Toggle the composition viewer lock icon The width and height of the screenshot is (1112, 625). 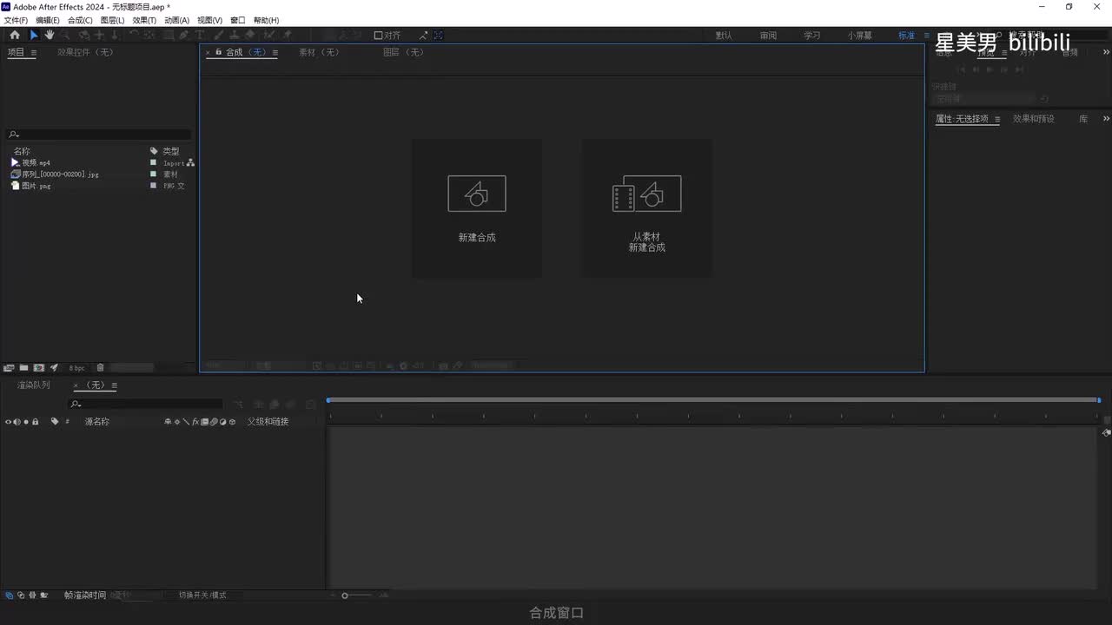click(218, 52)
